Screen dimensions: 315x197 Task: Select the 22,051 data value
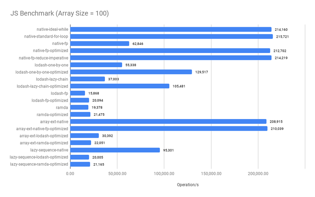99,143
